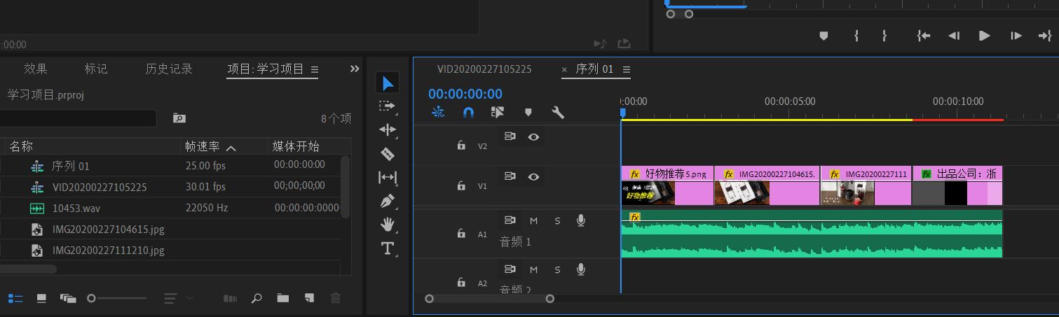Open the VID20200227105225 timeline tab
Image resolution: width=1059 pixels, height=317 pixels.
pos(484,69)
